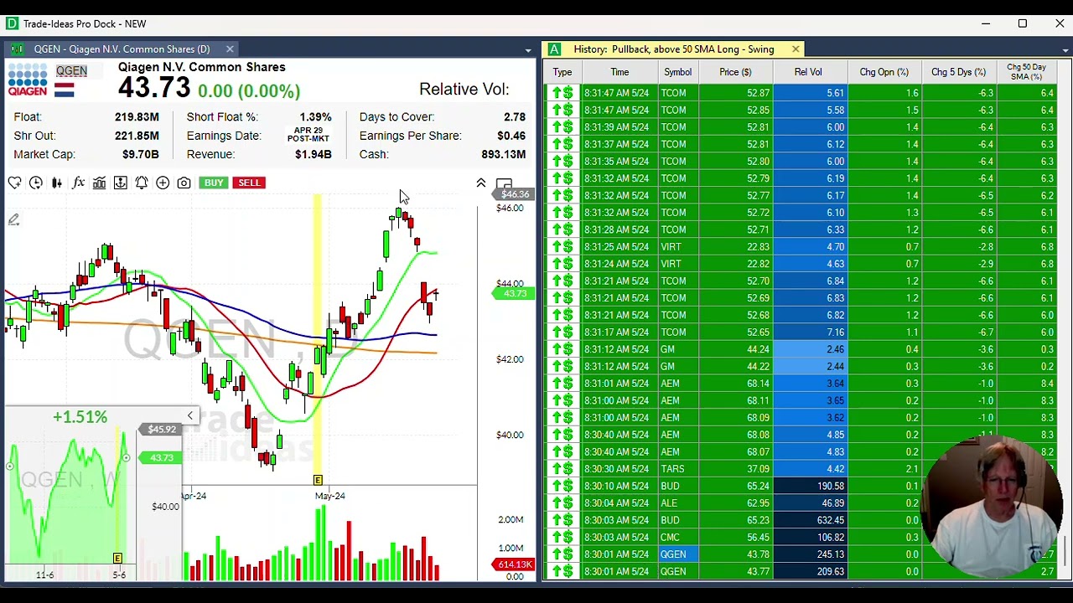This screenshot has height=603, width=1073.
Task: Click the alert type icon in BUD 65.24 row
Action: 562,486
